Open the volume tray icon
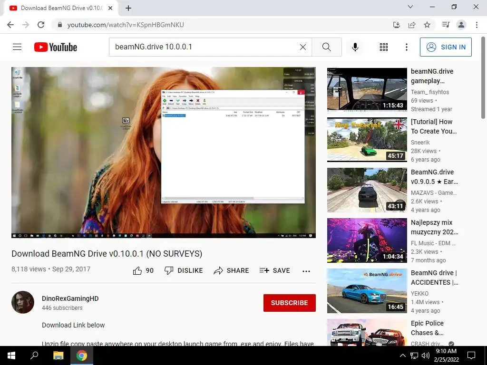Image resolution: width=487 pixels, height=365 pixels. 426,355
